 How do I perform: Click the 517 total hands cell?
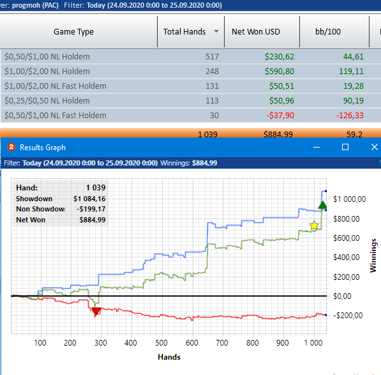(x=212, y=57)
